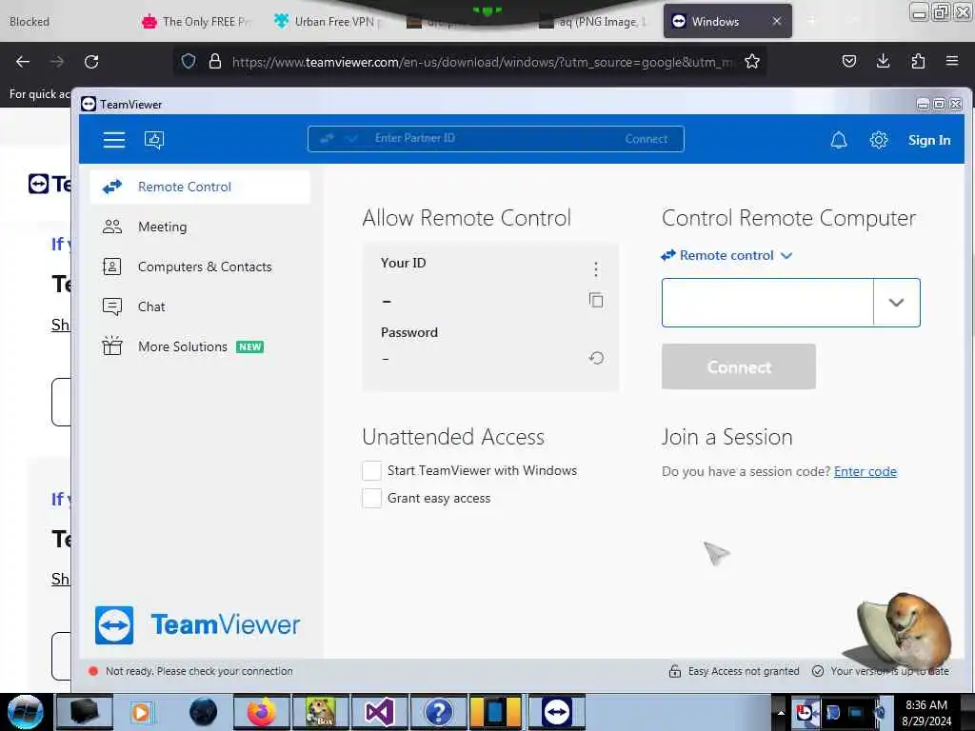
Task: Enable Grant easy access checkbox
Action: 372,498
